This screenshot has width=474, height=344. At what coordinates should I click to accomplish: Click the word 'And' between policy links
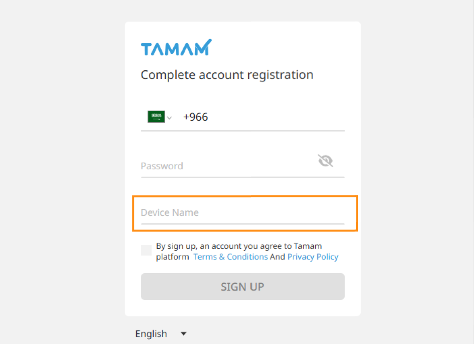pos(278,257)
